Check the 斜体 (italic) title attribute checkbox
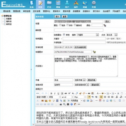Viewport: 126px width, 126px height. coord(68,25)
